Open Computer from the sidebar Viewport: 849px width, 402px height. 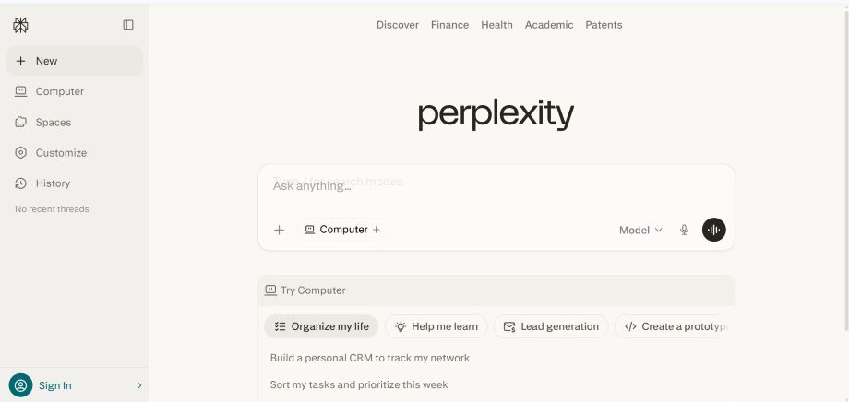tap(59, 91)
